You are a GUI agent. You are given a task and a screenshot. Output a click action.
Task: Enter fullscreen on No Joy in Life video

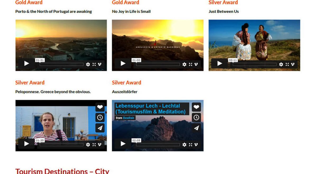coord(190,64)
